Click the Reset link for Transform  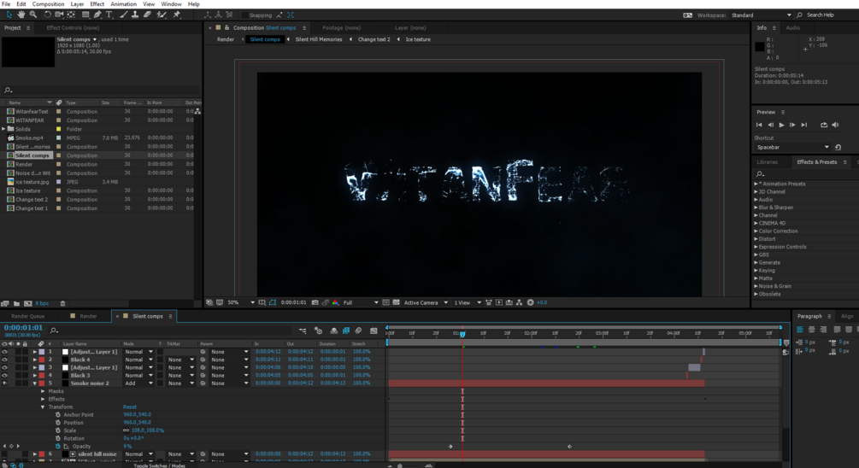click(130, 407)
